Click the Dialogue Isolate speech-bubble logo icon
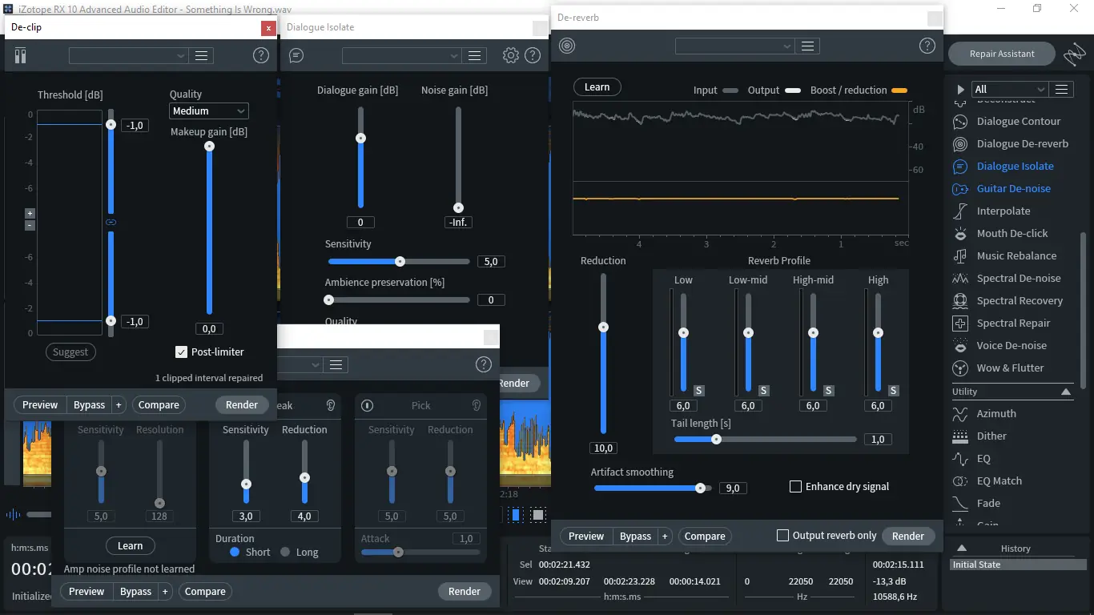Screen dimensions: 1094x615 [x=296, y=55]
